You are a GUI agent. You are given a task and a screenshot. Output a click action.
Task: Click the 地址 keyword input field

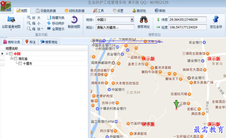pyautogui.click(x=115, y=27)
